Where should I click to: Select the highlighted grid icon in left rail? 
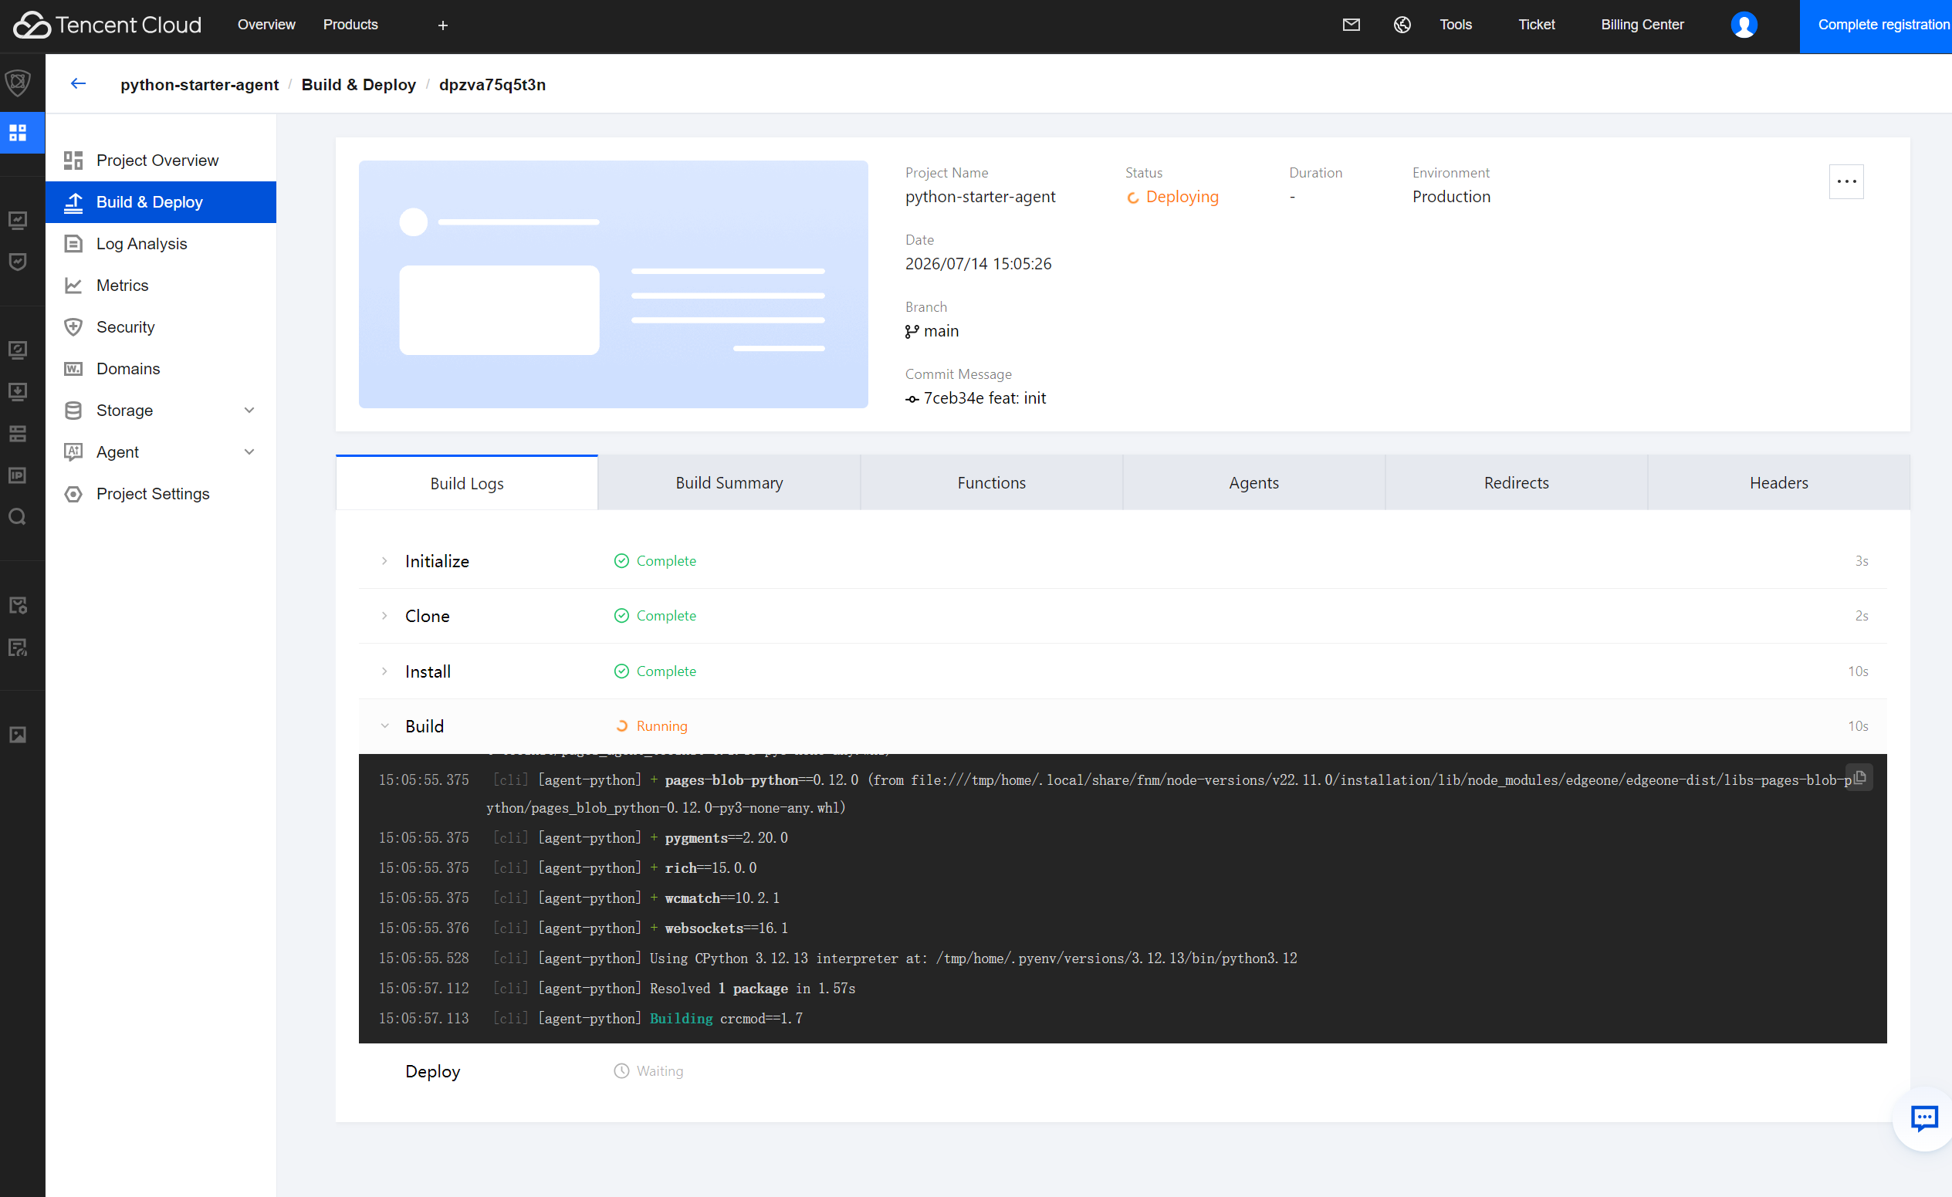(x=18, y=132)
